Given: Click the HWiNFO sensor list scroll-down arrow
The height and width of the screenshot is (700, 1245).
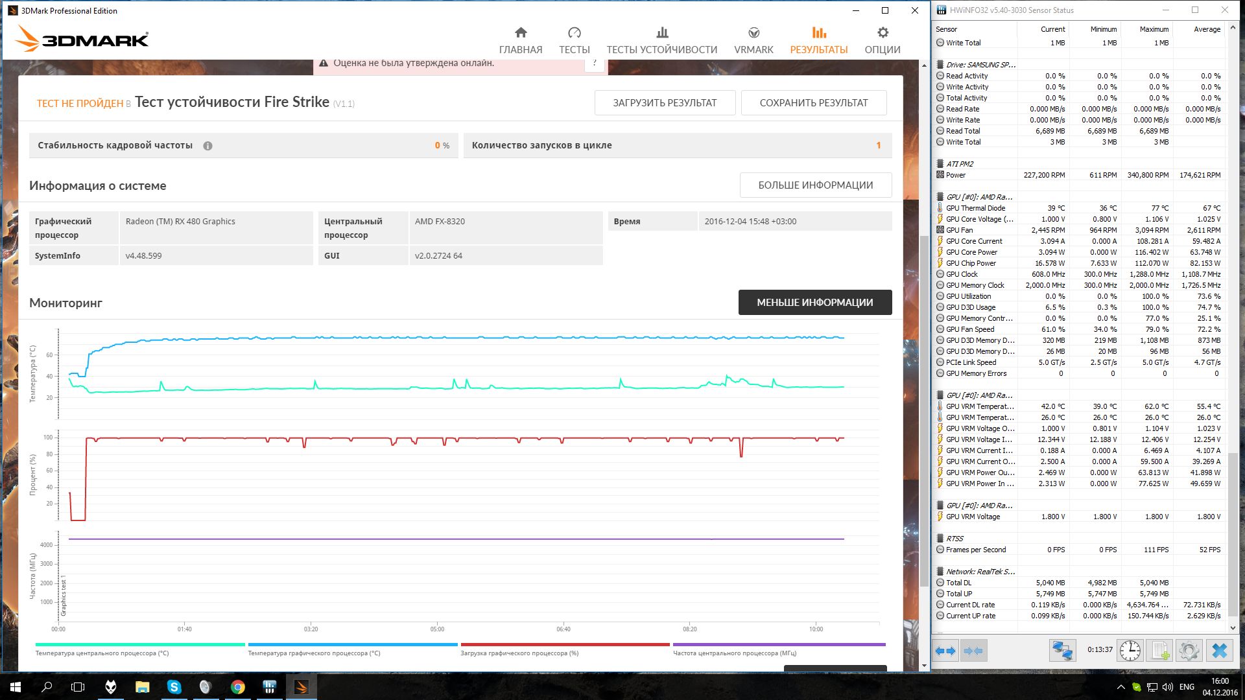Looking at the screenshot, I should point(1233,627).
